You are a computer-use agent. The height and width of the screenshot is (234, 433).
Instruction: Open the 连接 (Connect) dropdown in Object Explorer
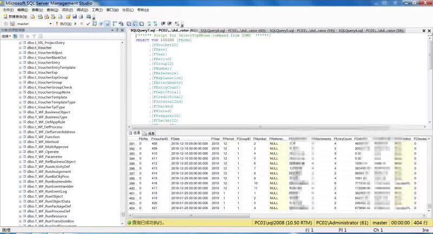[x=6, y=36]
